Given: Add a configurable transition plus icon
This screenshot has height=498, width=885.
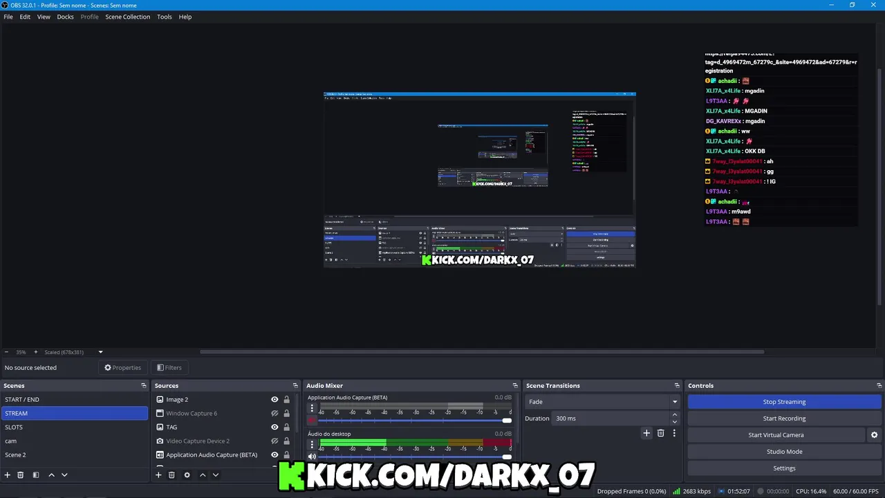Looking at the screenshot, I should click(646, 434).
